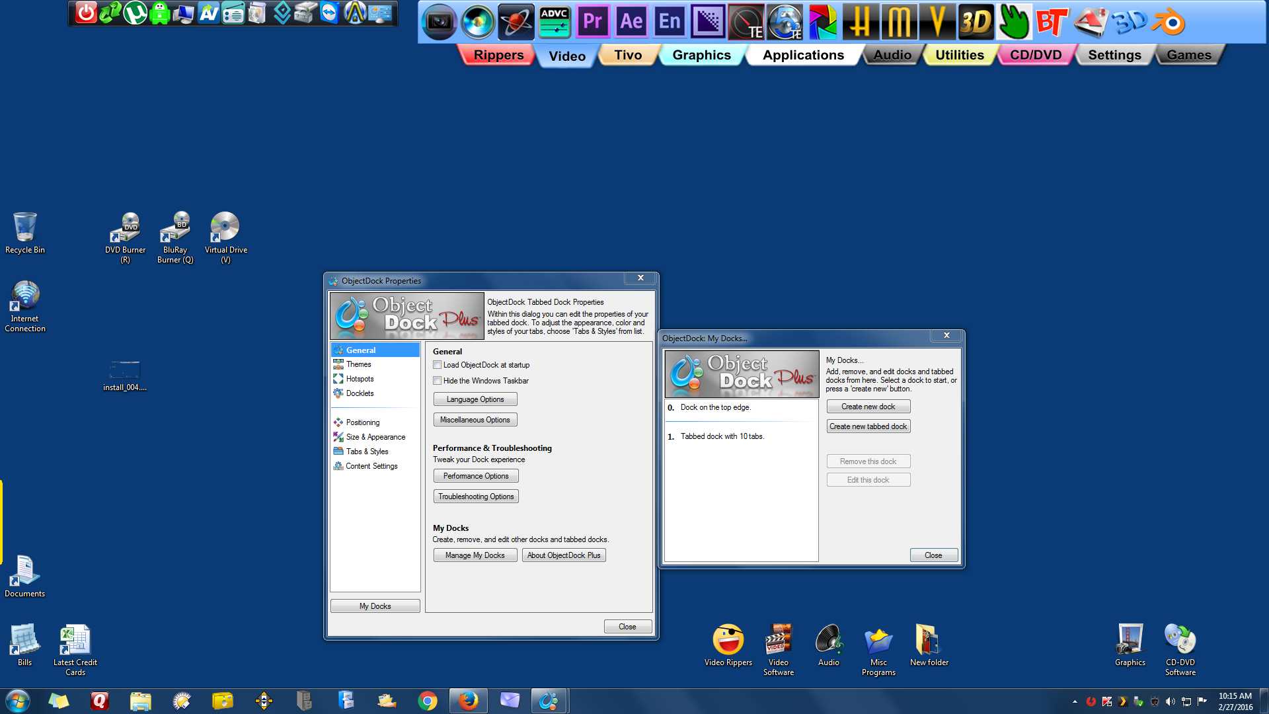This screenshot has height=714, width=1269.
Task: Show hidden system tray icons arrow
Action: (x=1075, y=701)
